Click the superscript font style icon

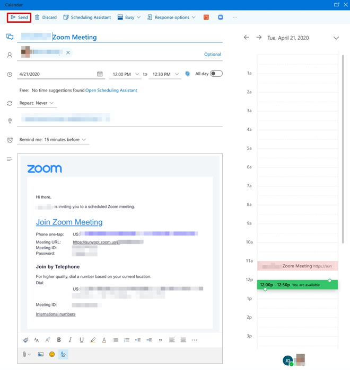(48, 340)
